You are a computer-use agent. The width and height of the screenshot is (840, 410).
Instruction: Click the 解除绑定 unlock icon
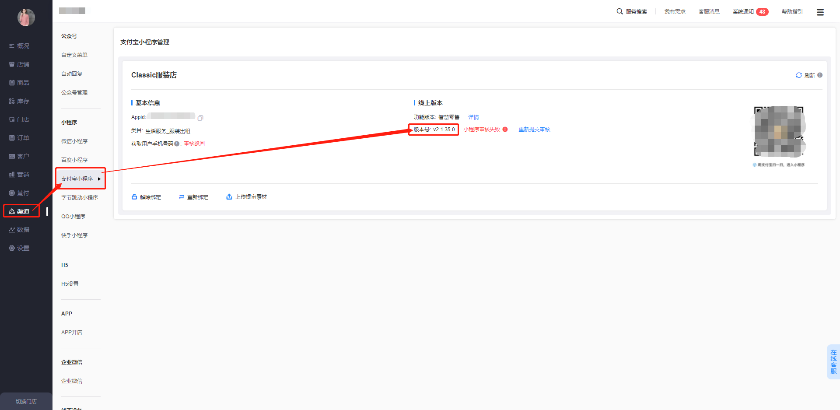point(134,197)
